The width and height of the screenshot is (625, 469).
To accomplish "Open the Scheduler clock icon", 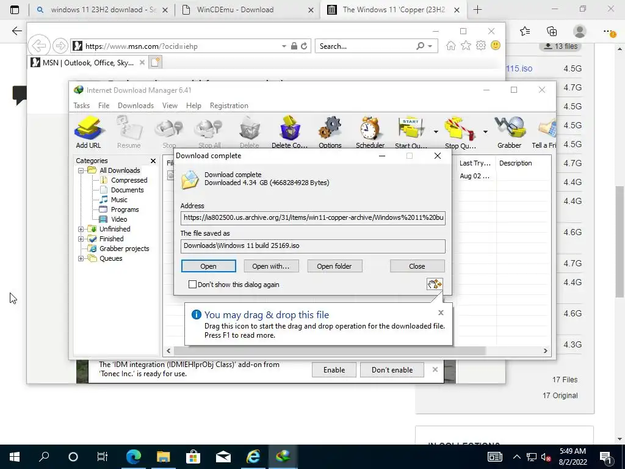I will click(x=370, y=133).
